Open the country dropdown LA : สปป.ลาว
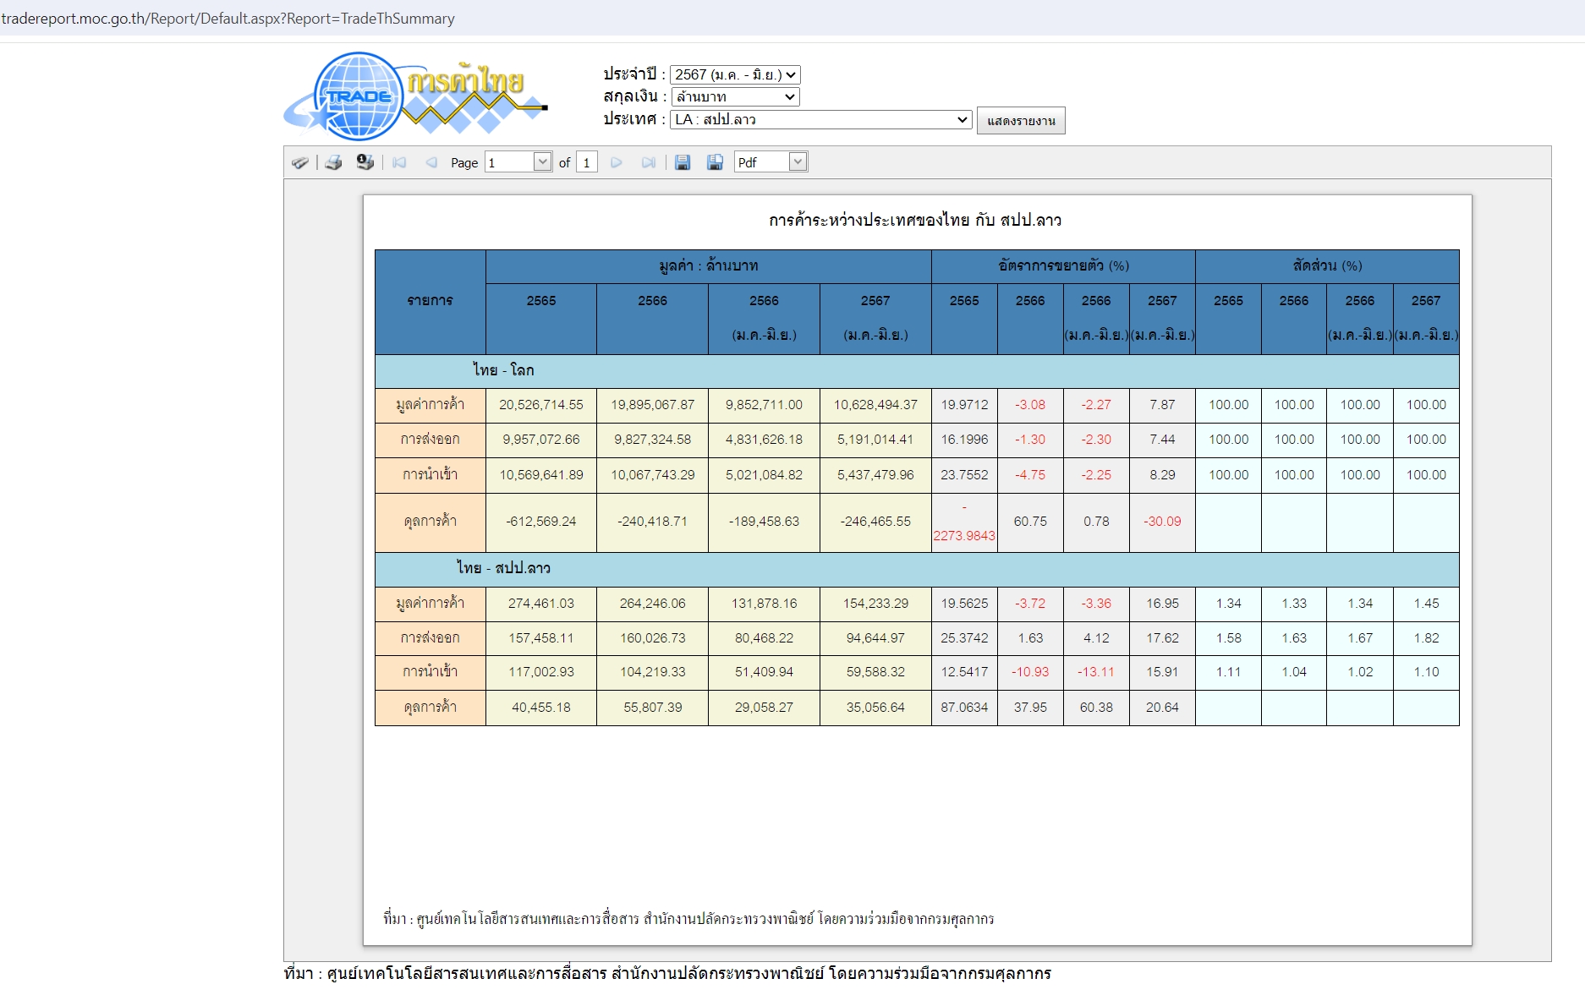 click(x=821, y=120)
